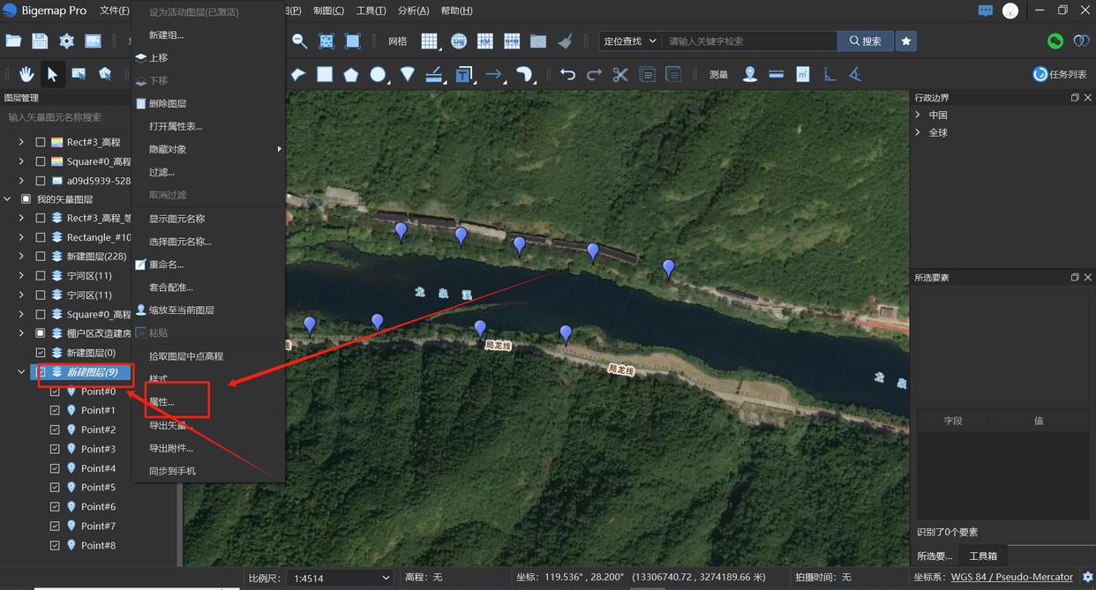Open the WeChat green icon
Screen dimensions: 1096x590
(x=1055, y=41)
